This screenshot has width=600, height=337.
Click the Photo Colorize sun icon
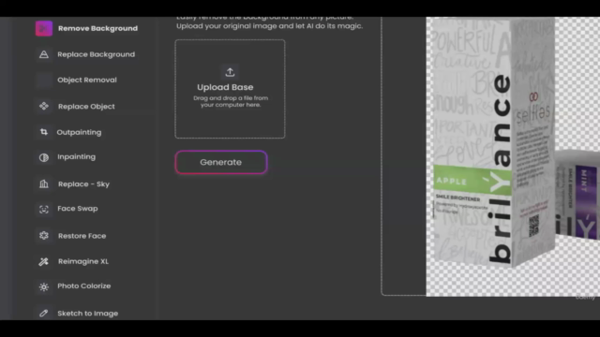44,286
